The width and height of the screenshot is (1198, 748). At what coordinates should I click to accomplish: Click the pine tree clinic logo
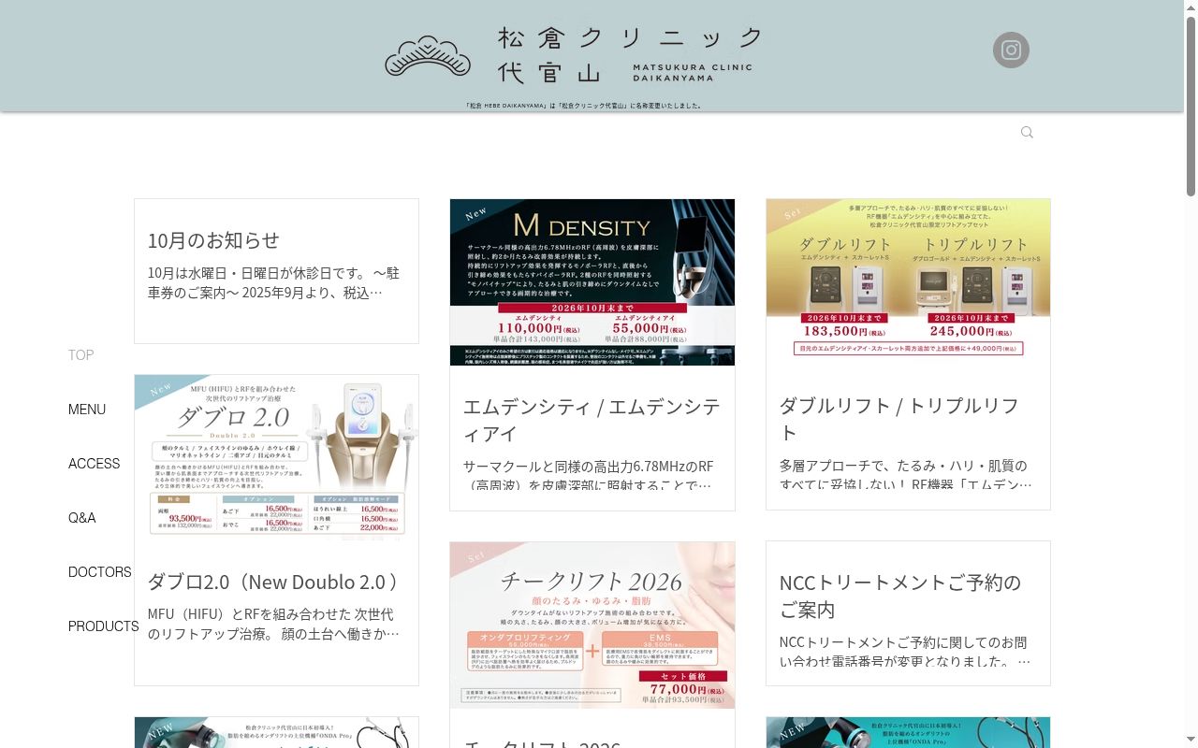[x=427, y=55]
